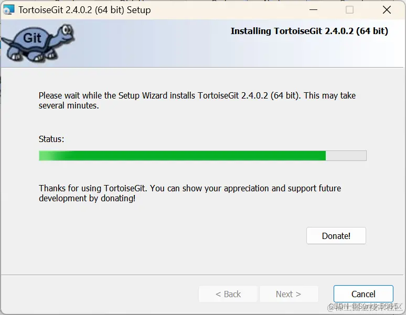Click the Status: label
The width and height of the screenshot is (406, 315).
[51, 139]
